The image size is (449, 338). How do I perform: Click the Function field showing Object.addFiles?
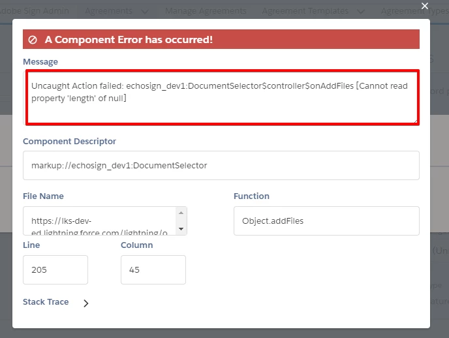[x=326, y=221]
